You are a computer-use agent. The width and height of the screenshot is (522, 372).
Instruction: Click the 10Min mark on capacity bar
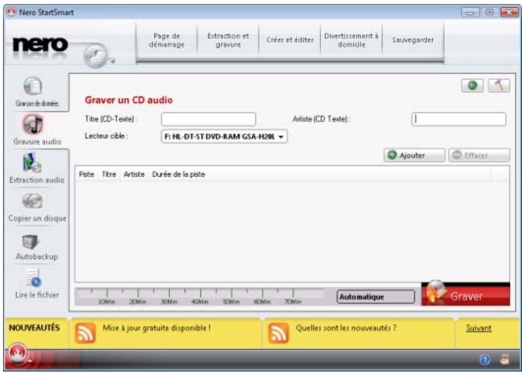click(107, 301)
